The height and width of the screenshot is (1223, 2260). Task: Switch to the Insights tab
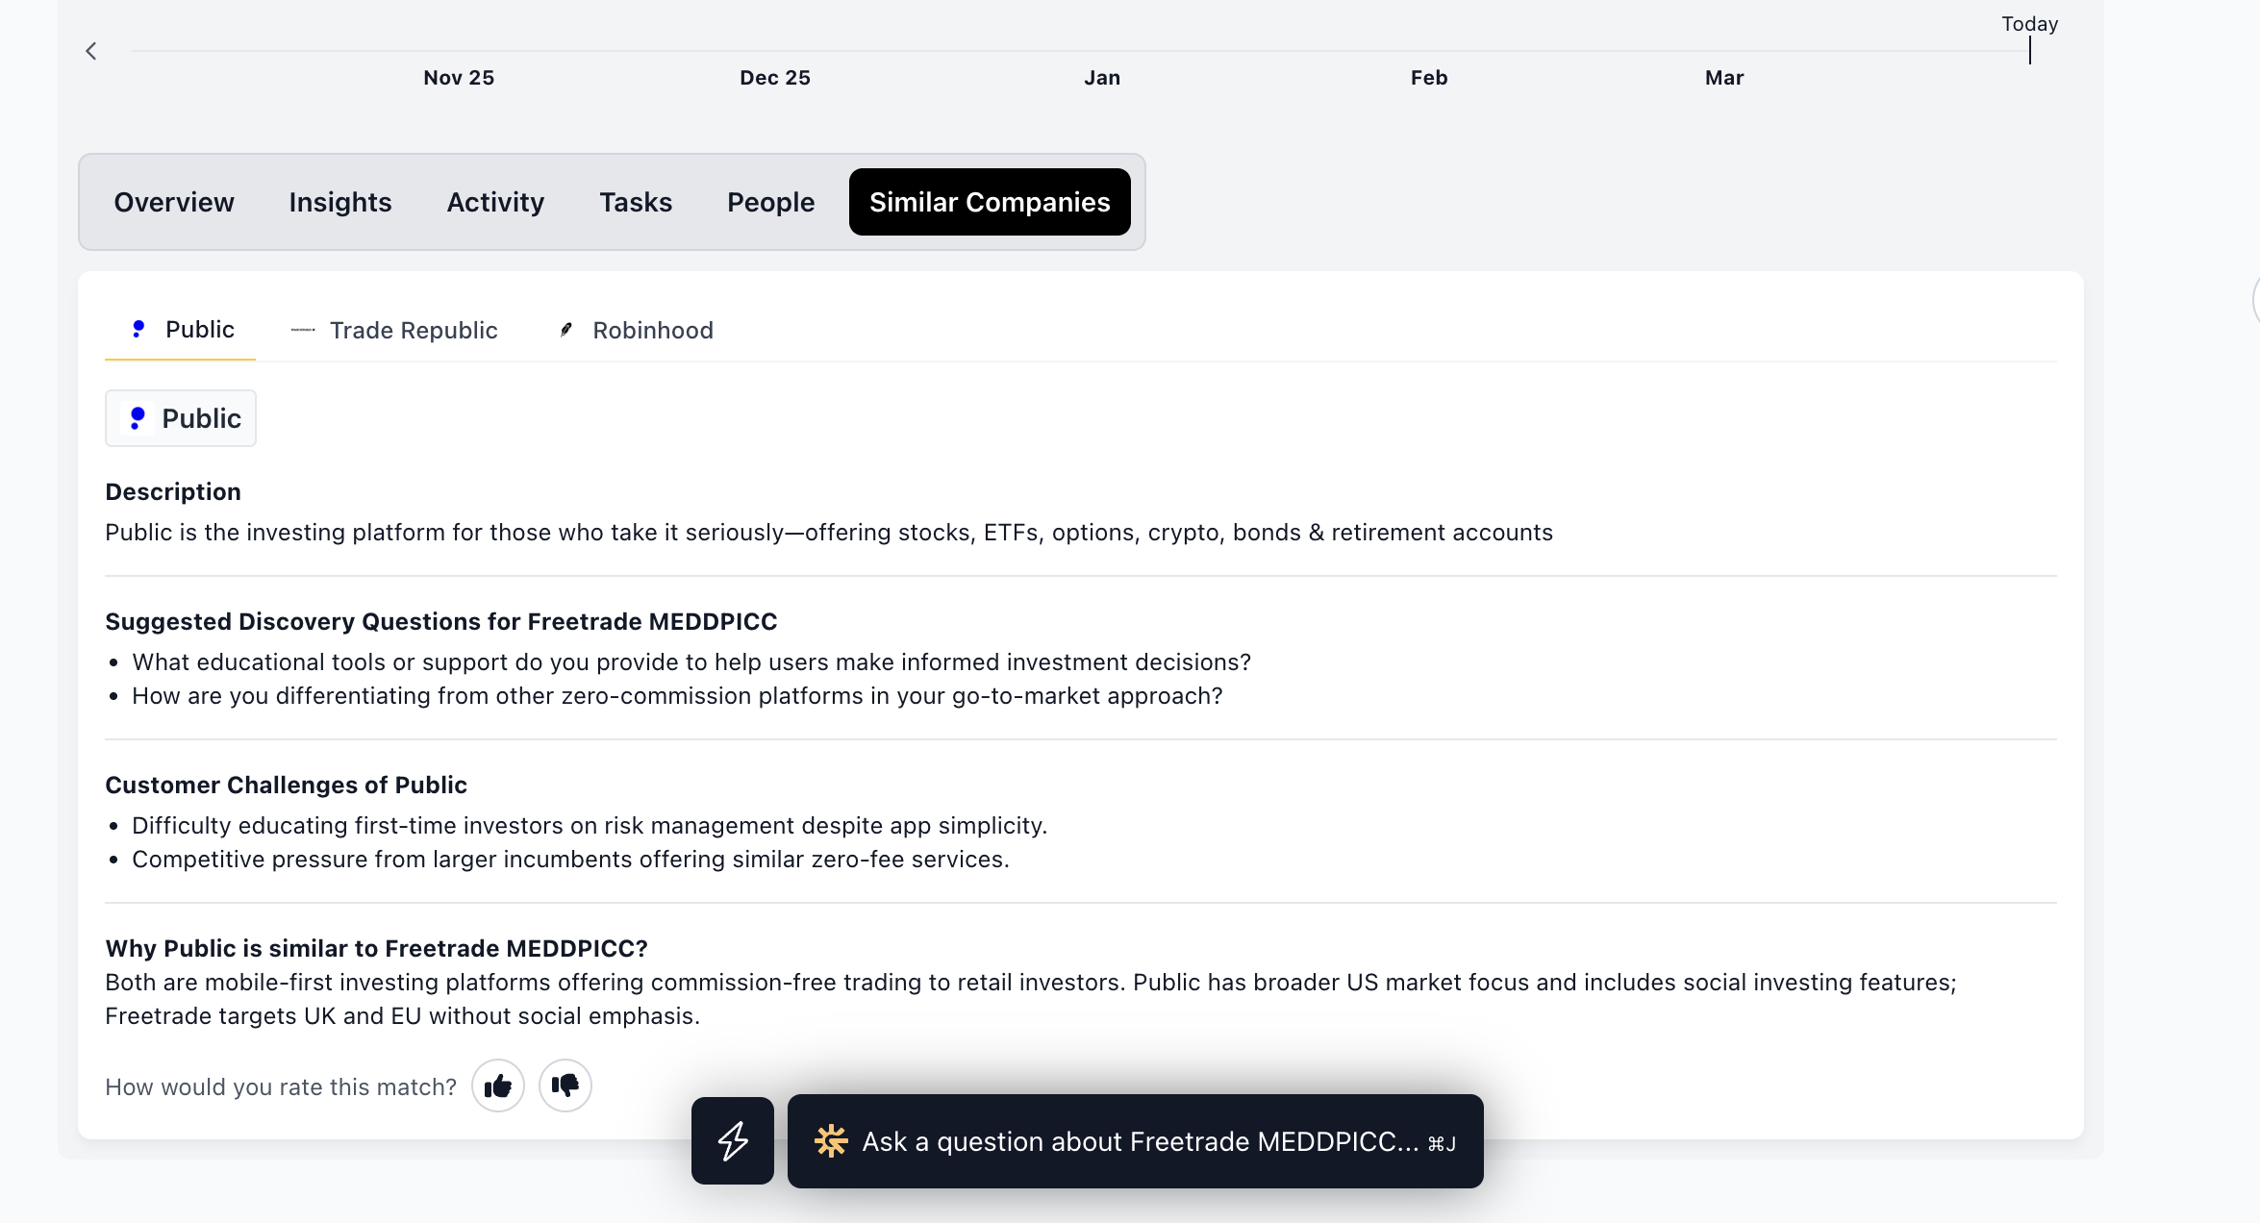pos(340,202)
